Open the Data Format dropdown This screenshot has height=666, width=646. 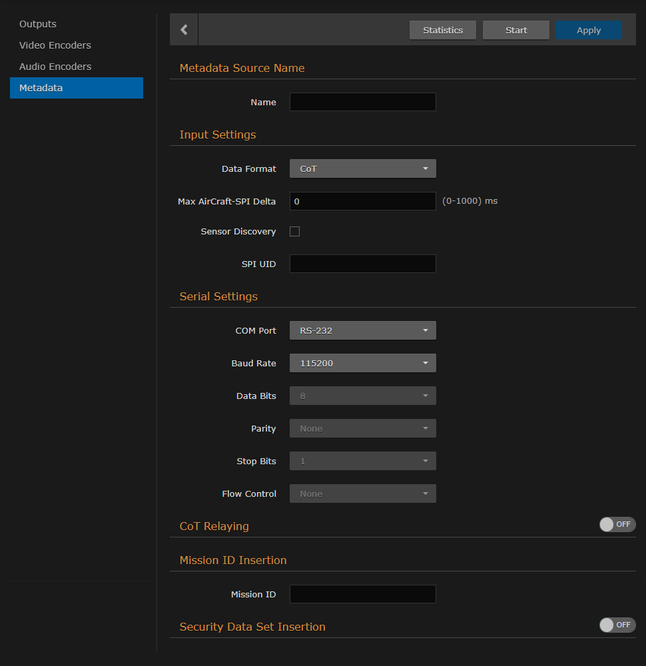point(362,168)
